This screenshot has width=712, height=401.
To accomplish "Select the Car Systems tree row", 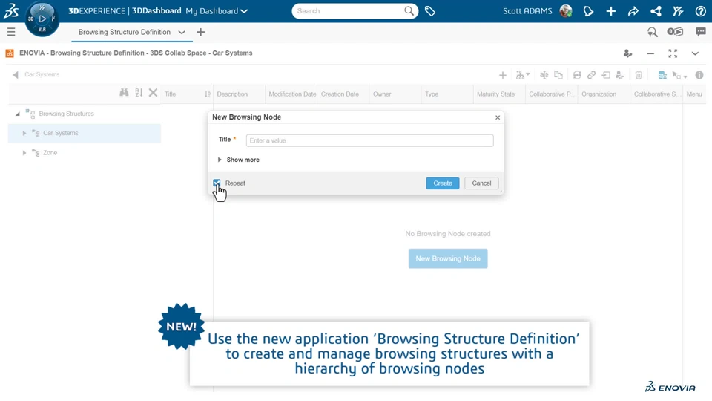I will [85, 133].
